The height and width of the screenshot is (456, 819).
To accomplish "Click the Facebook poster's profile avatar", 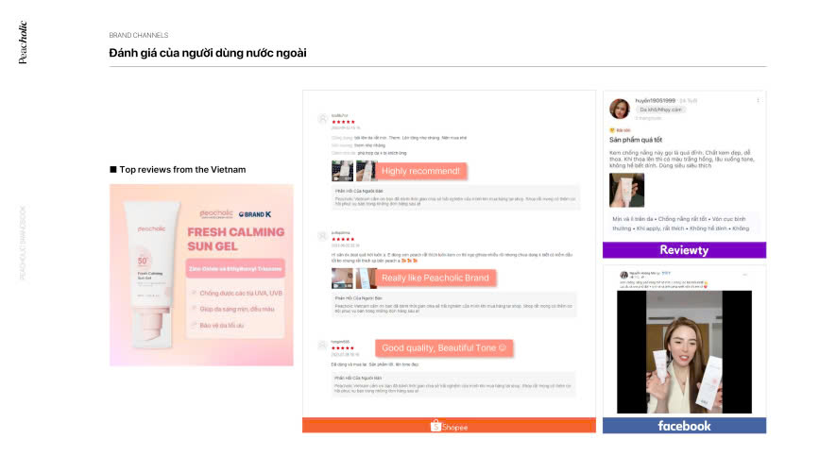I will pyautogui.click(x=623, y=275).
